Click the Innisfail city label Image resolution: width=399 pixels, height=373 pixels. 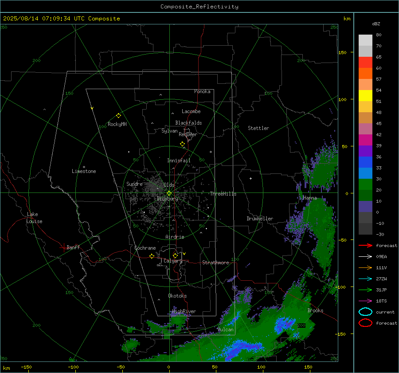(179, 161)
